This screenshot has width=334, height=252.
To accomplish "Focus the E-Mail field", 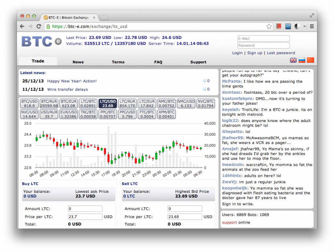I will (264, 39).
